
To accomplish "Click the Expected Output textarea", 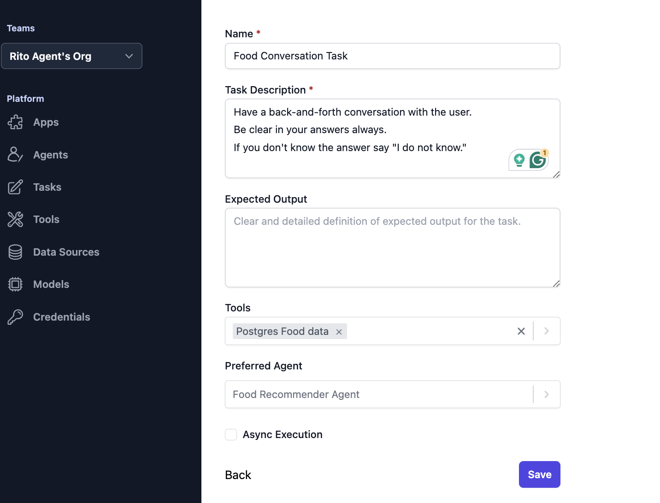I will (x=393, y=248).
